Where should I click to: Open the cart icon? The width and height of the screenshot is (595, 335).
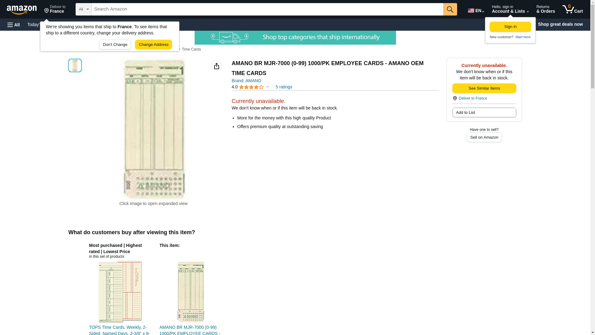(x=572, y=9)
